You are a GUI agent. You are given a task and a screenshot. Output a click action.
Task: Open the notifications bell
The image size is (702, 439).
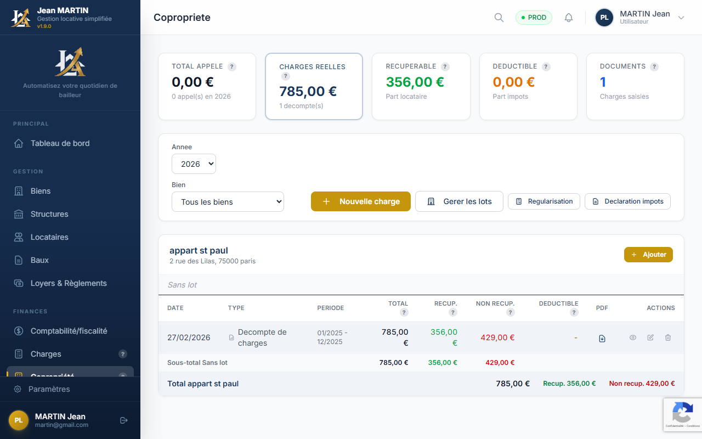[569, 18]
